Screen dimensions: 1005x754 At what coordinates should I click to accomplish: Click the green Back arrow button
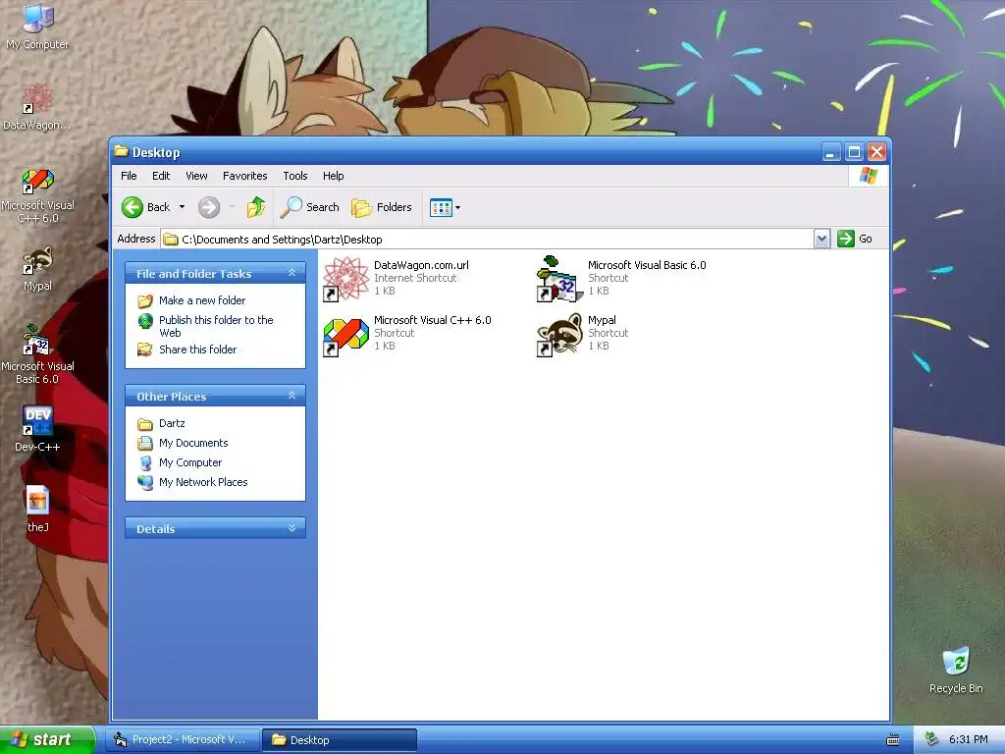click(x=132, y=207)
